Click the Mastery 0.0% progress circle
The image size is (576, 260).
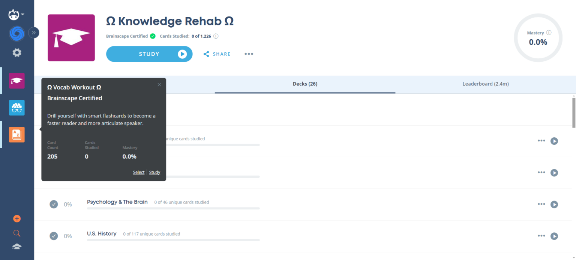pos(538,38)
